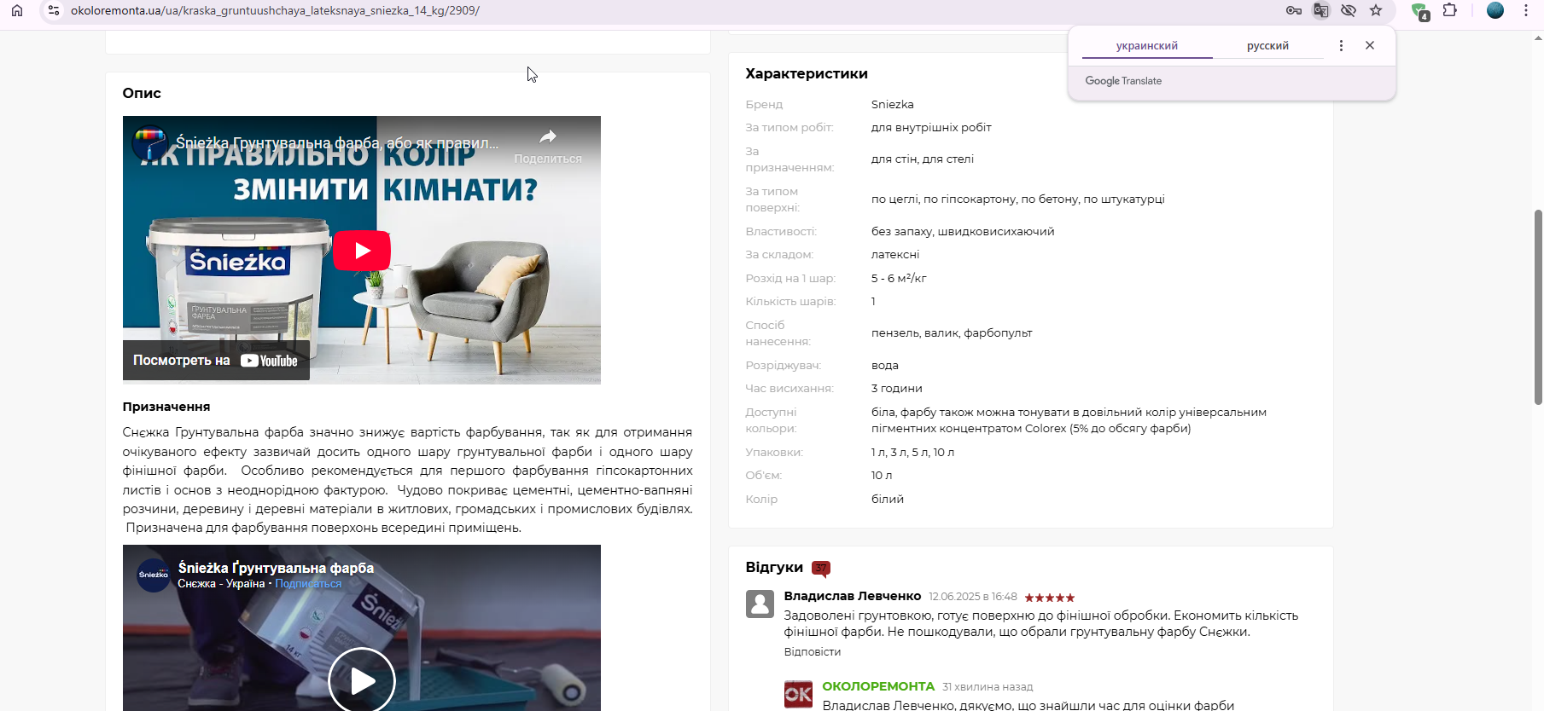Viewport: 1544px width, 711px height.
Task: Click the review date 12.06.2025 в 16:48
Action: tap(973, 597)
